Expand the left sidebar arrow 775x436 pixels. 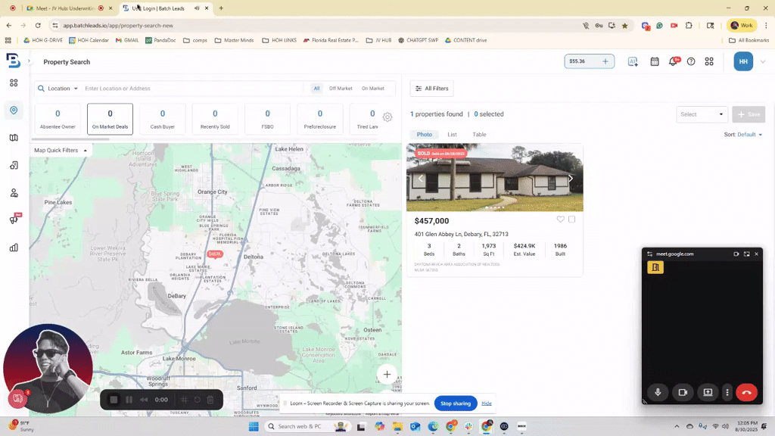click(29, 61)
